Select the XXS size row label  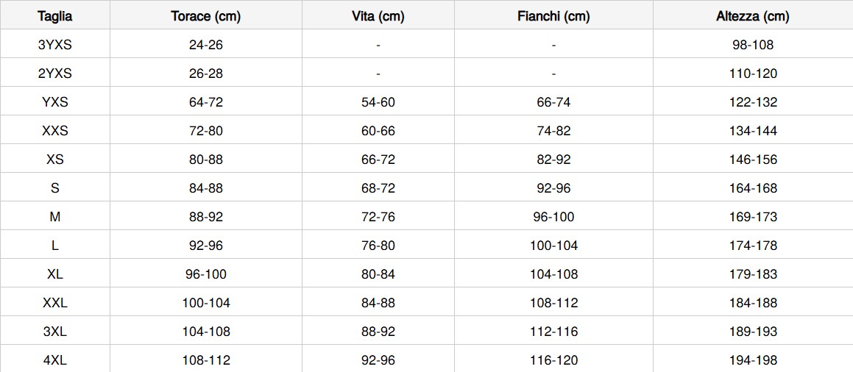point(55,131)
